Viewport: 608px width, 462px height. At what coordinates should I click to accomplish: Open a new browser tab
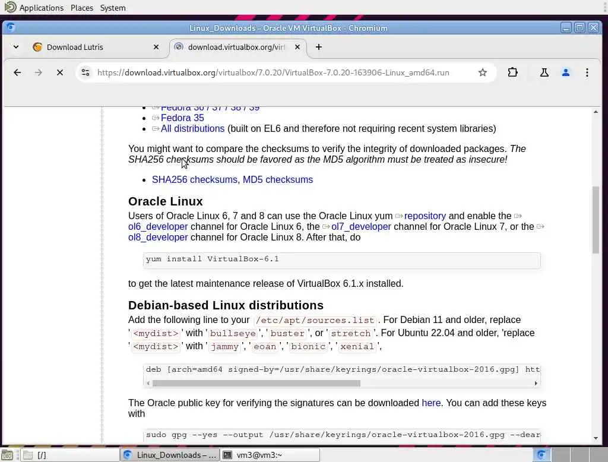point(319,47)
